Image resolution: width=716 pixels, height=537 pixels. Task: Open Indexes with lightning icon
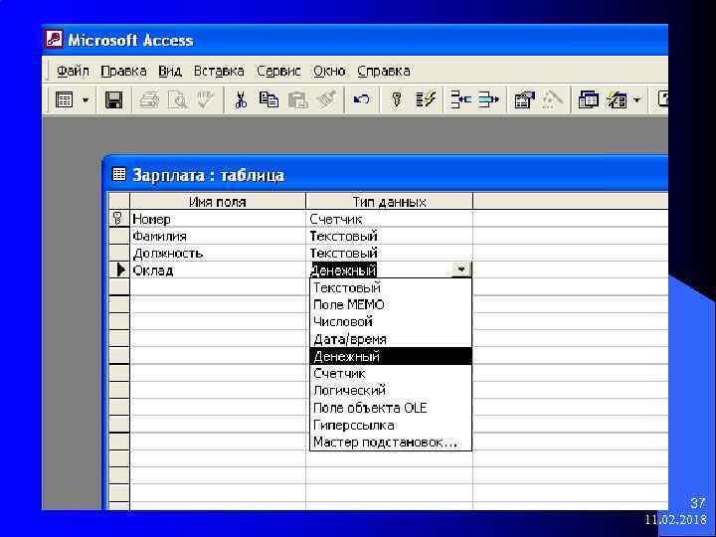[x=426, y=99]
